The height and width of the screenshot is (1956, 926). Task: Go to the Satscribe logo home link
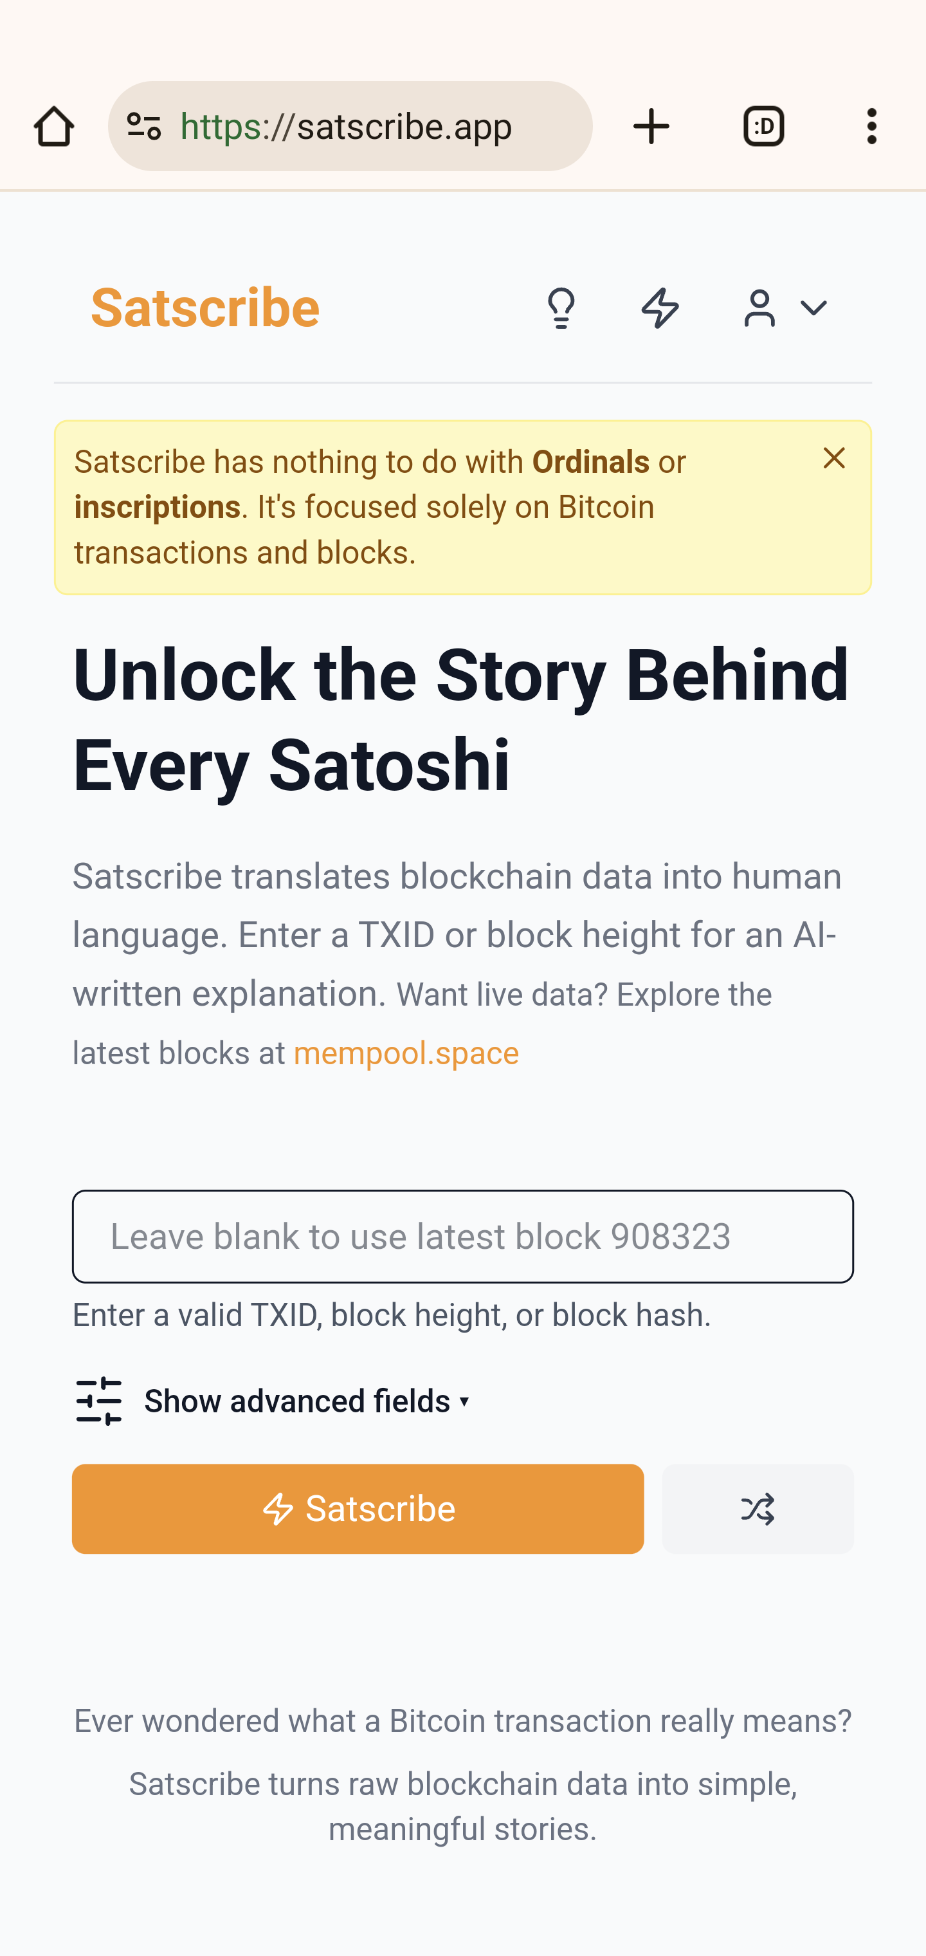click(x=205, y=308)
